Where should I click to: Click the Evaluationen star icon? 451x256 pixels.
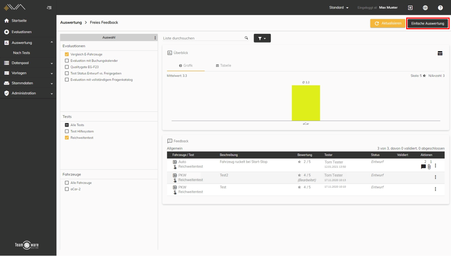tap(7, 32)
